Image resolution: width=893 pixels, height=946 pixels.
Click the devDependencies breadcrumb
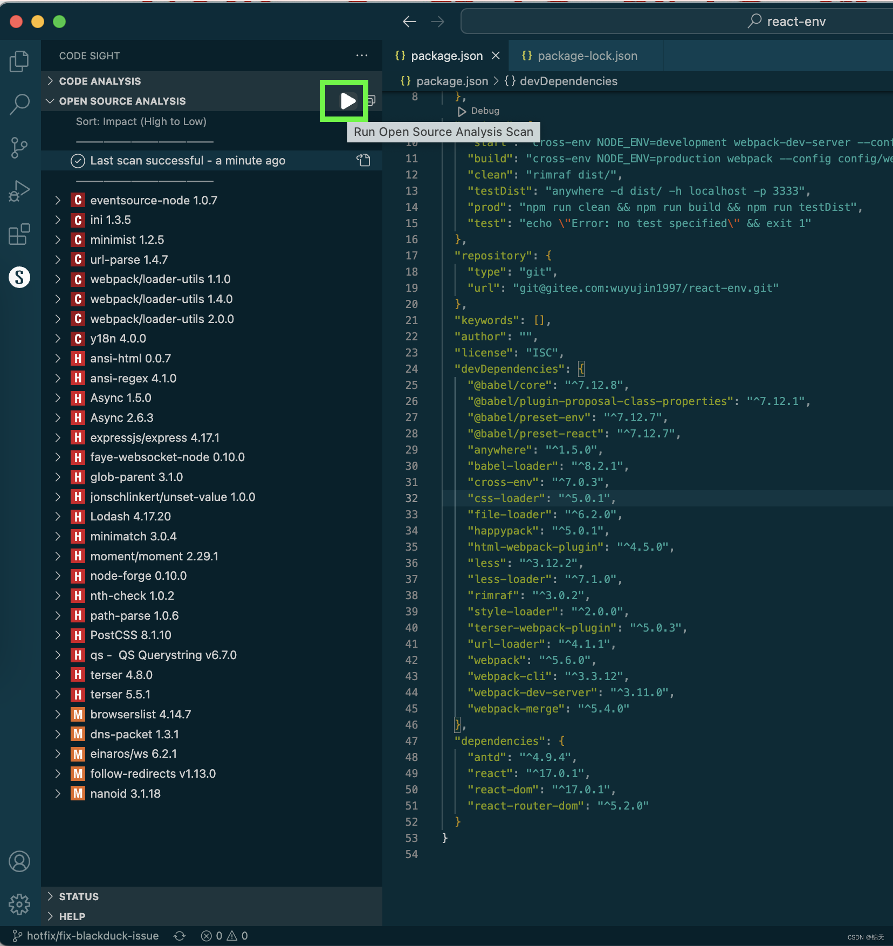click(x=561, y=81)
